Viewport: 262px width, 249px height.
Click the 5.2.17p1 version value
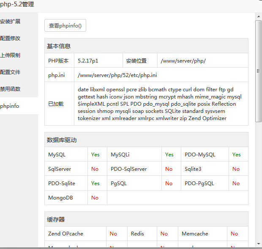[88, 60]
